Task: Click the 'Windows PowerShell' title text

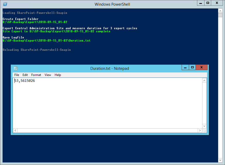Action: pos(112,4)
